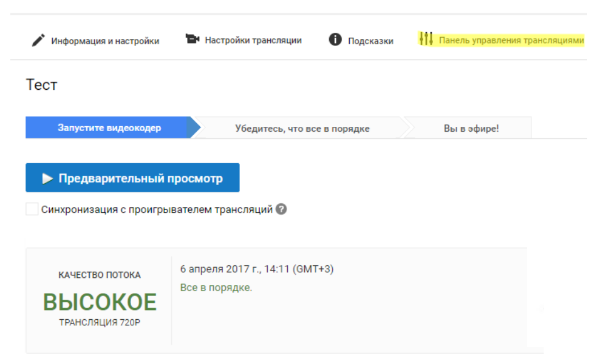Click the Все в порядке status message

point(216,287)
